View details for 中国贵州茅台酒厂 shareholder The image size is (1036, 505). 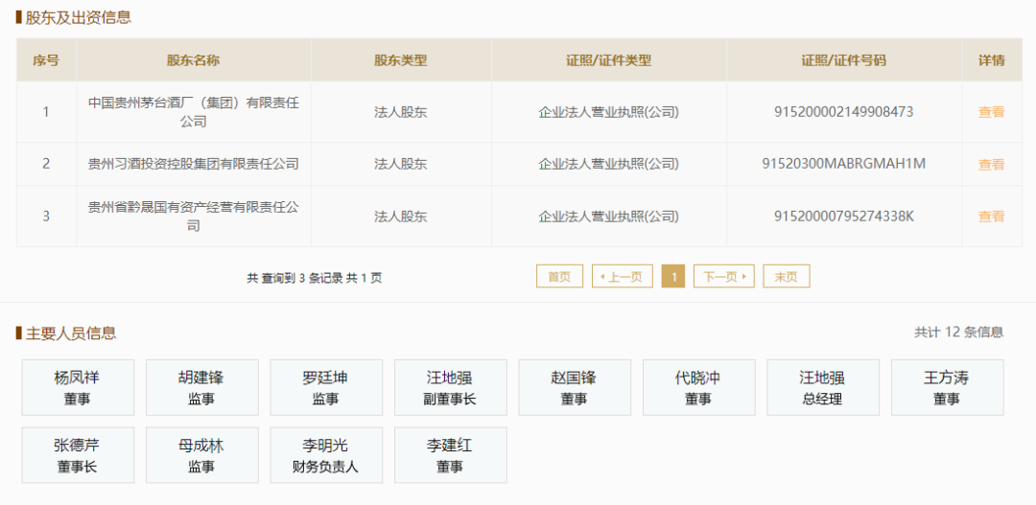coord(991,112)
